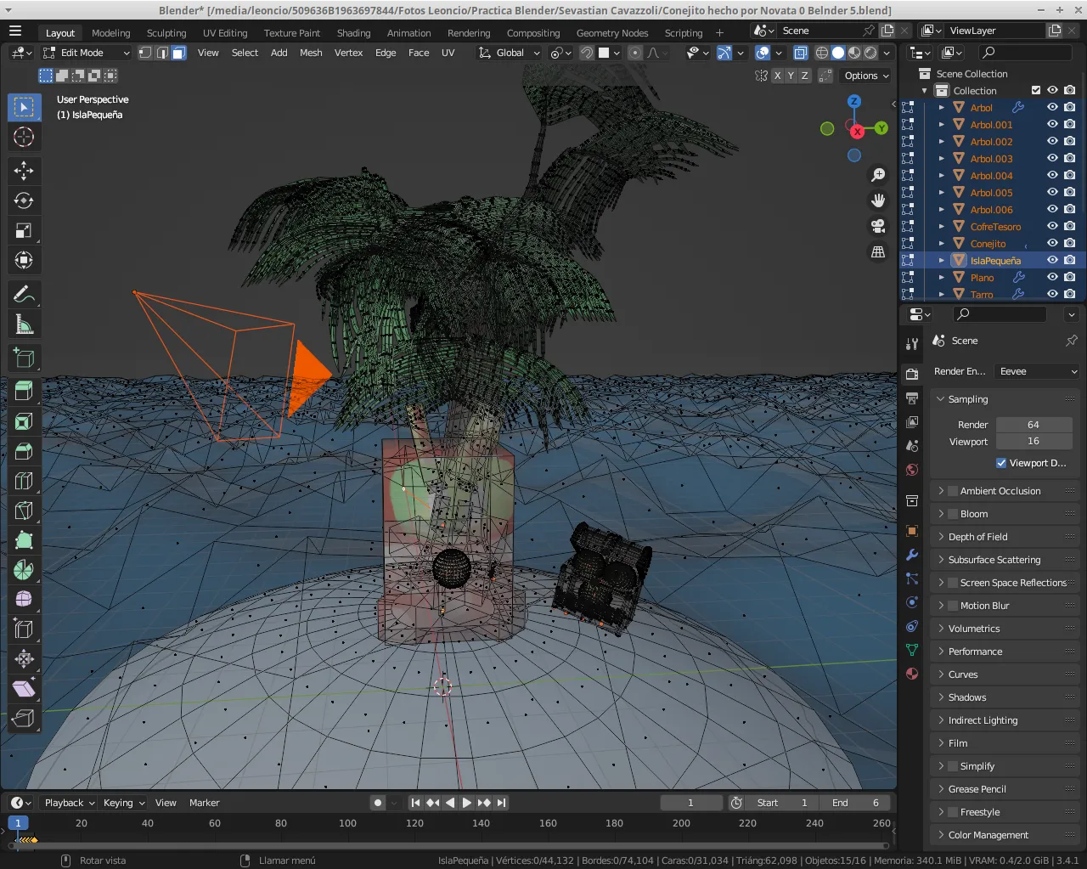The image size is (1087, 869).
Task: Select the Cursor tool in toolbar
Action: click(24, 137)
